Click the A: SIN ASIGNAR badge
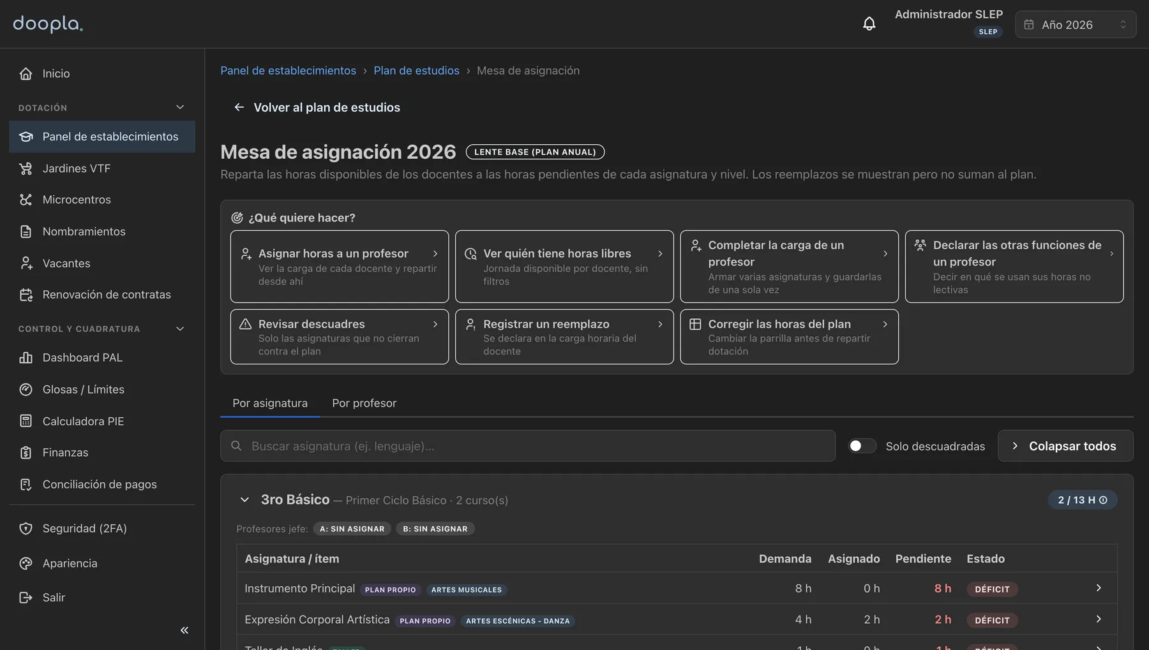 [x=352, y=529]
